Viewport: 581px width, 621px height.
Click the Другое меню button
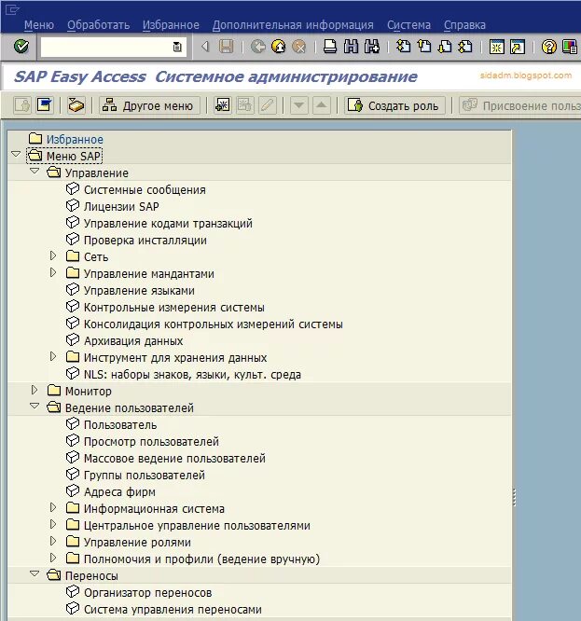pyautogui.click(x=149, y=105)
